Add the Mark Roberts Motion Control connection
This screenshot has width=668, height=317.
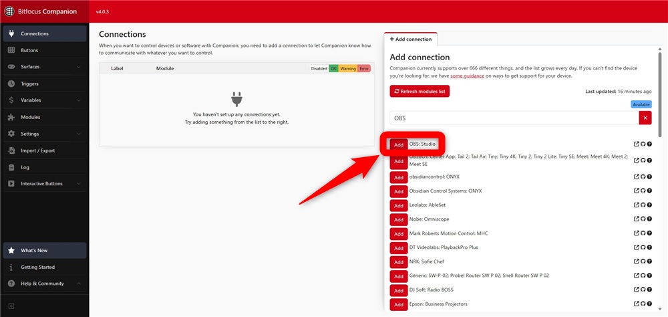(399, 234)
